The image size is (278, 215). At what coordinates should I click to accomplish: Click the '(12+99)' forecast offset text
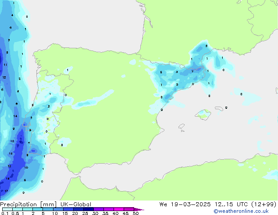click(x=264, y=204)
